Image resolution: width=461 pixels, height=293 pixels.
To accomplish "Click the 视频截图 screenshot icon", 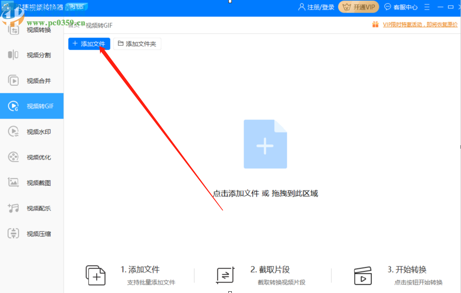I will 13,183.
